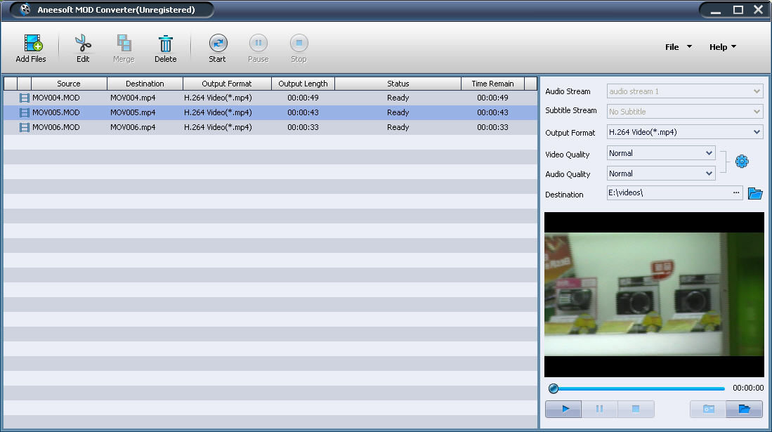Open the Output Format dropdown
The height and width of the screenshot is (432, 772).
point(757,132)
